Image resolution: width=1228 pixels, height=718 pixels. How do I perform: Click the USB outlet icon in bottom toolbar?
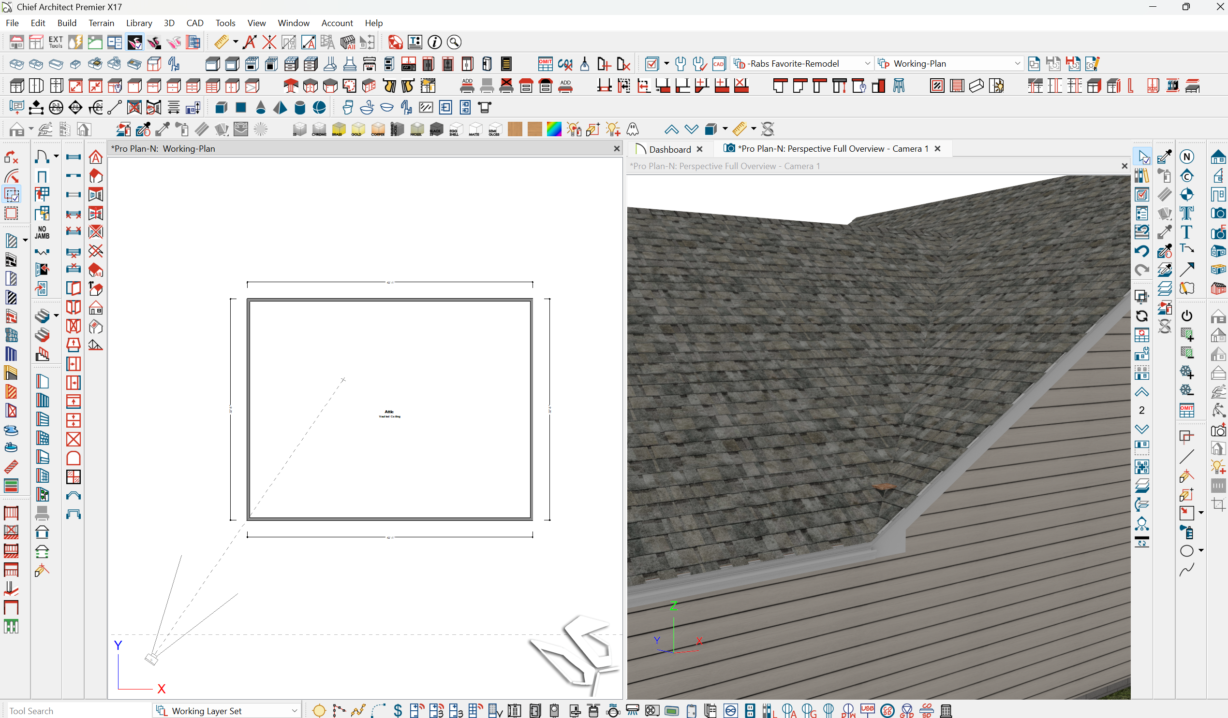click(867, 711)
